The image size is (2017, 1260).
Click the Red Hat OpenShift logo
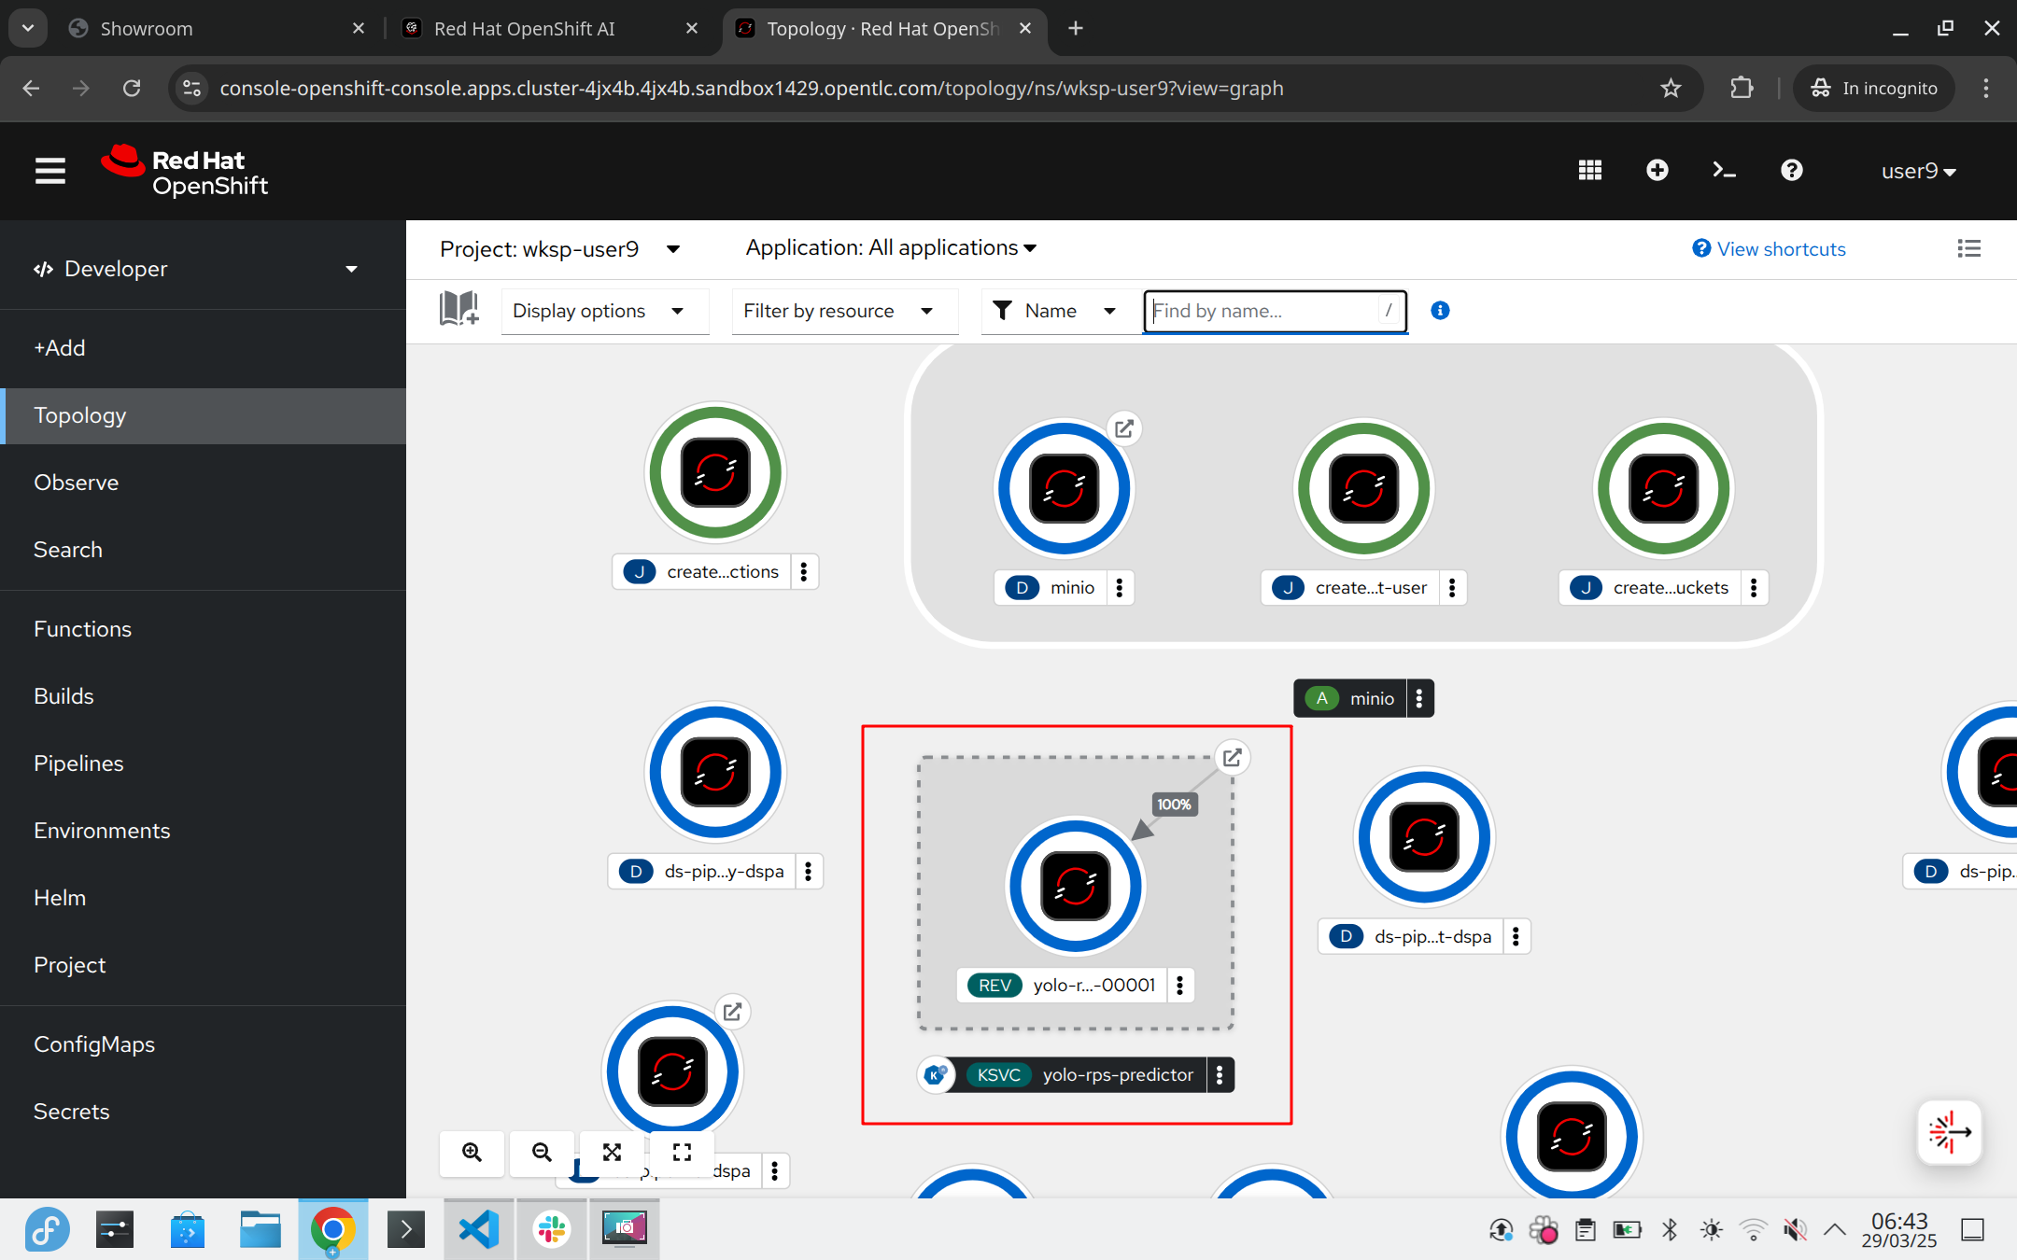click(x=185, y=172)
